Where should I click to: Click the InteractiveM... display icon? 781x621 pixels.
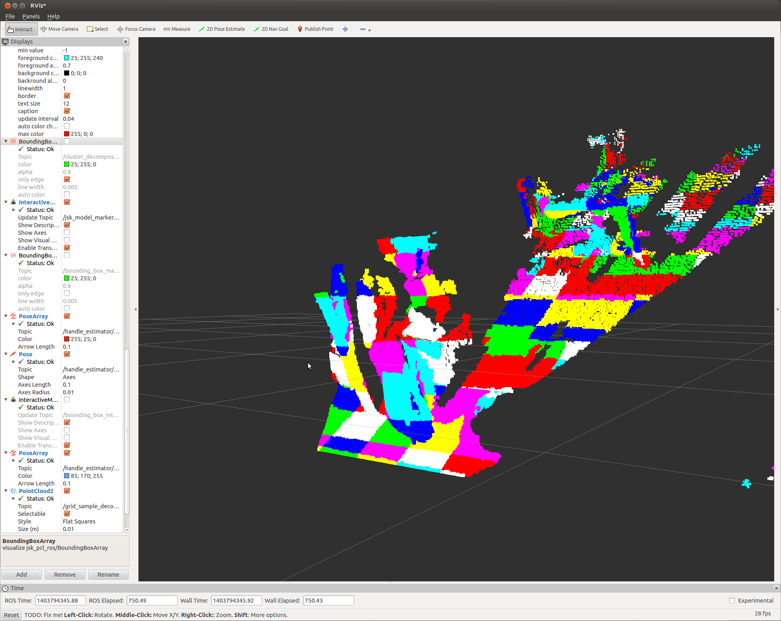[x=13, y=400]
